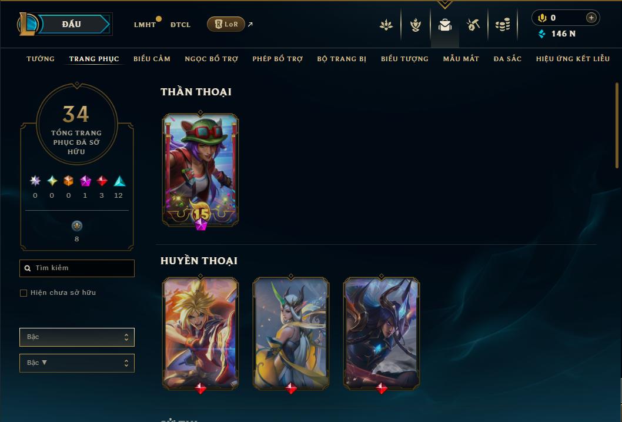Open the Collection briefcase icon

pos(444,25)
